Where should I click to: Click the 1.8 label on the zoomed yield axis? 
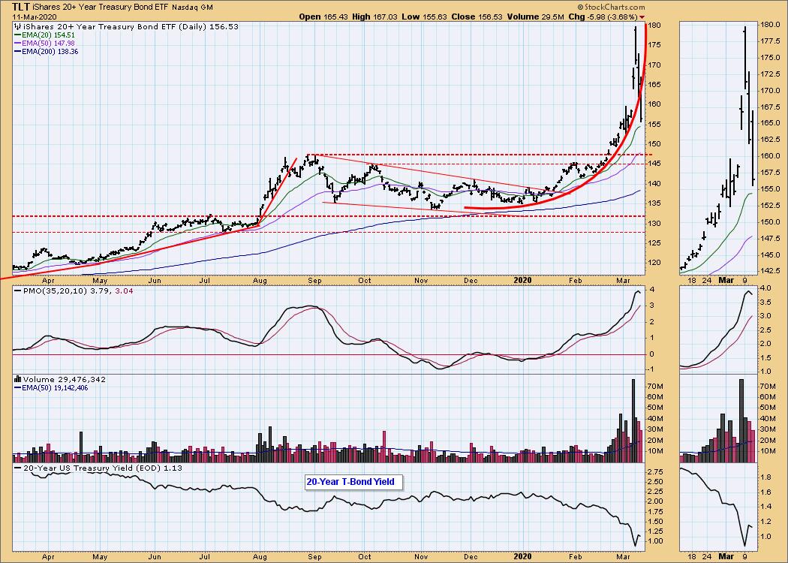point(766,478)
